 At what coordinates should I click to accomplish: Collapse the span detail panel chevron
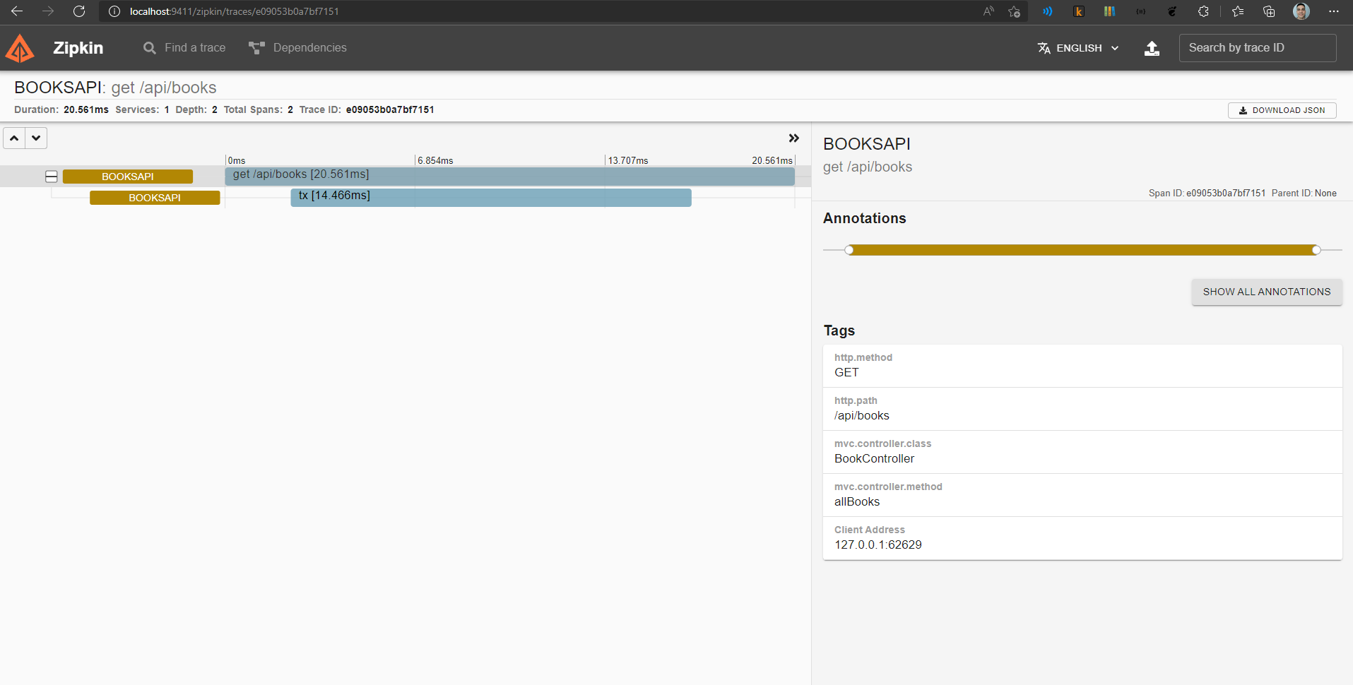point(794,138)
